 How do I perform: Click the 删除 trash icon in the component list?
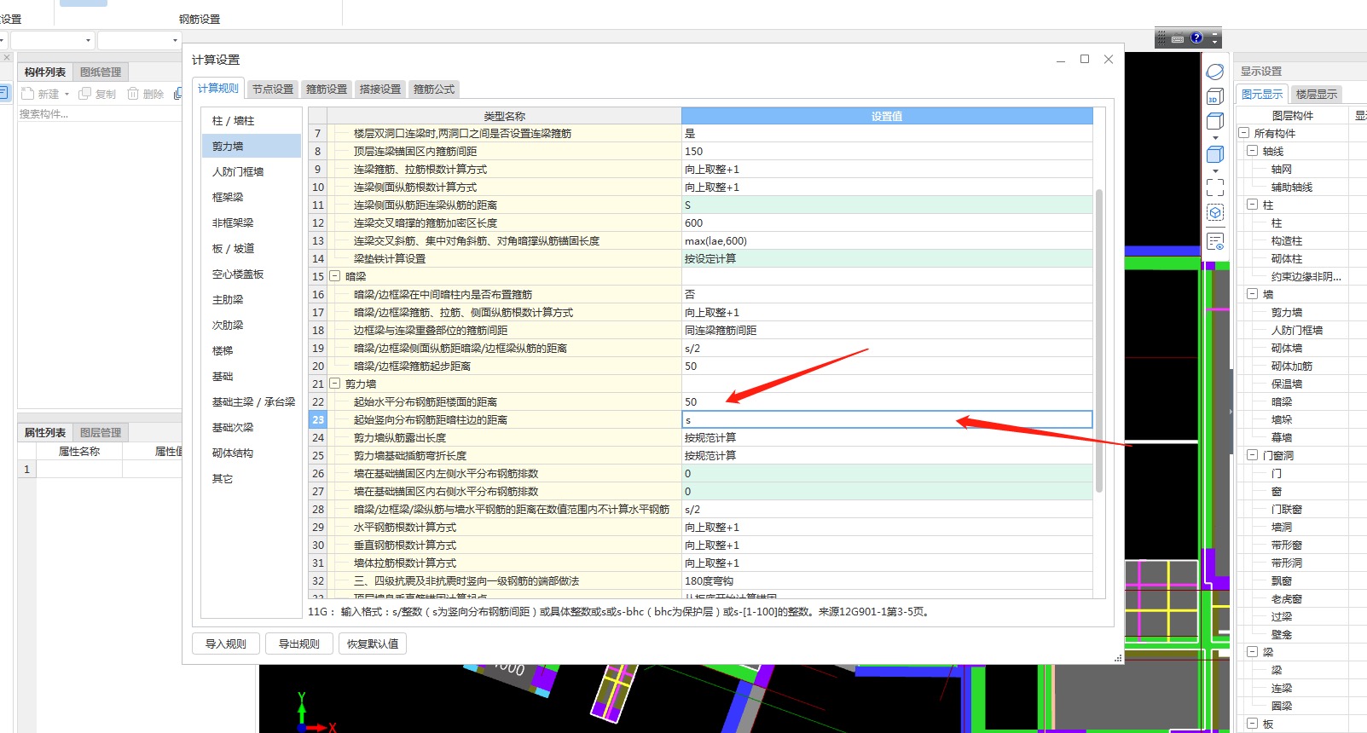tap(133, 94)
